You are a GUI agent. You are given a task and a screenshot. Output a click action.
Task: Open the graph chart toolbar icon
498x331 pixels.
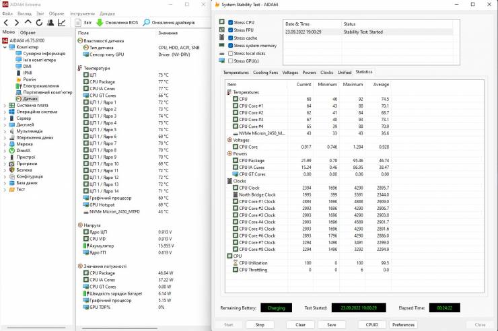tap(61, 22)
